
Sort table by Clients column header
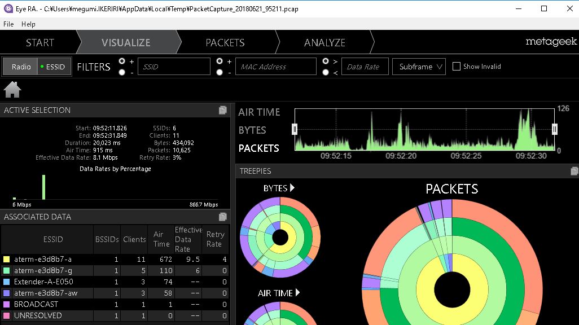pos(134,239)
